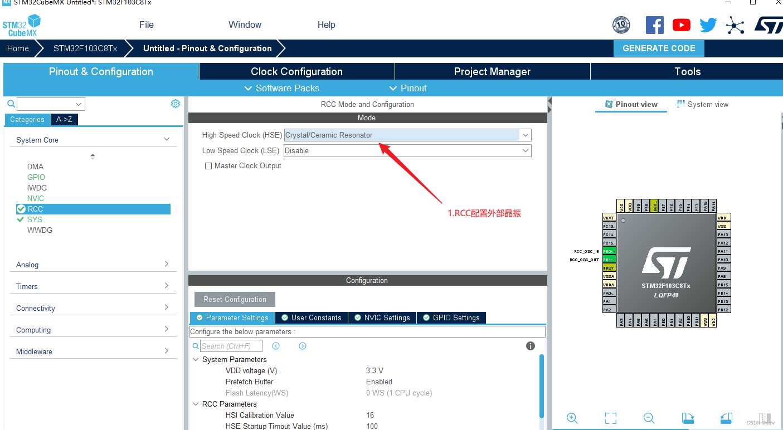Switch to Project Manager tab

[492, 71]
